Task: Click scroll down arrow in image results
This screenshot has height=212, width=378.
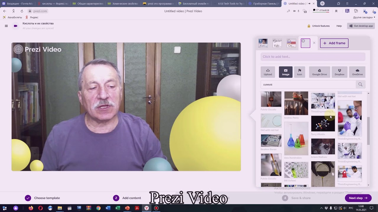Action: tap(368, 185)
